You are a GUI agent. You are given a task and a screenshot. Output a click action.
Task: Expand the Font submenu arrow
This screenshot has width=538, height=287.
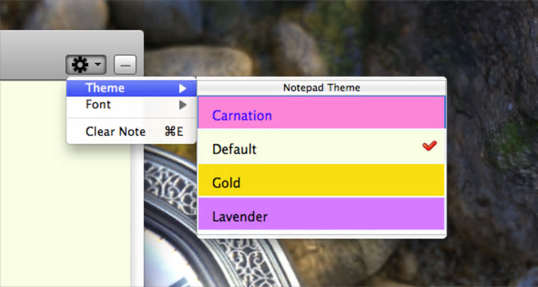tap(182, 105)
